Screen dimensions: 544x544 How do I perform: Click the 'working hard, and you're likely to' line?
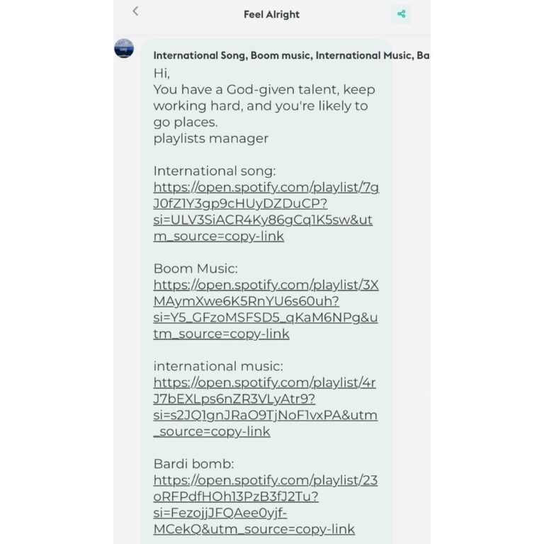click(x=261, y=106)
